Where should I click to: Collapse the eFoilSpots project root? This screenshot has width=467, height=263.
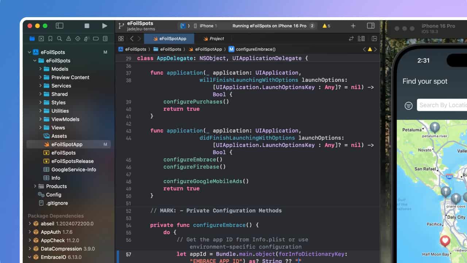pyautogui.click(x=30, y=52)
